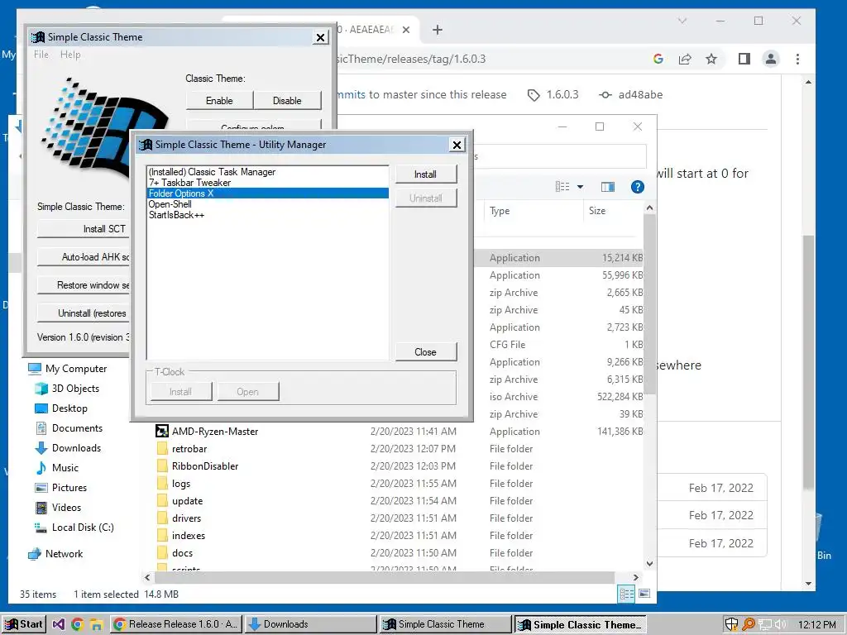
Task: Click the docs folder icon
Action: 162,553
